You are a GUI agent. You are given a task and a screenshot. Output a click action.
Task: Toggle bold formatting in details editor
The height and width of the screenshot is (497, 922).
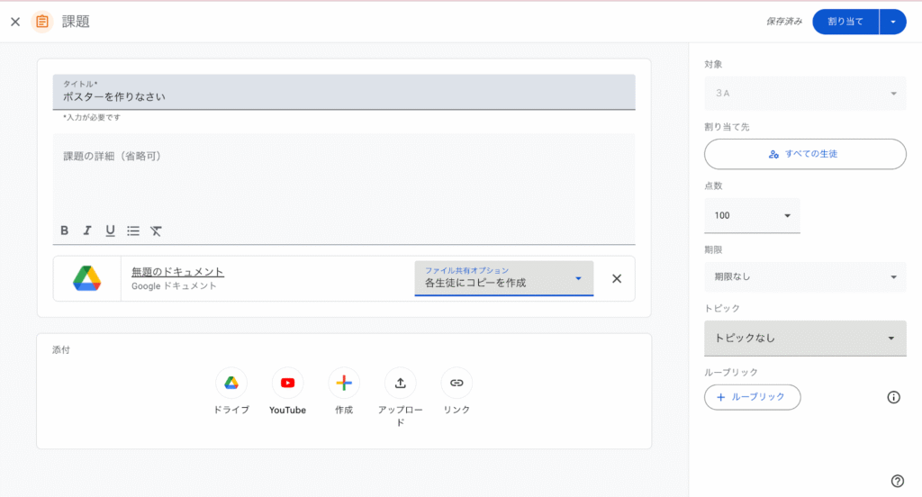65,230
